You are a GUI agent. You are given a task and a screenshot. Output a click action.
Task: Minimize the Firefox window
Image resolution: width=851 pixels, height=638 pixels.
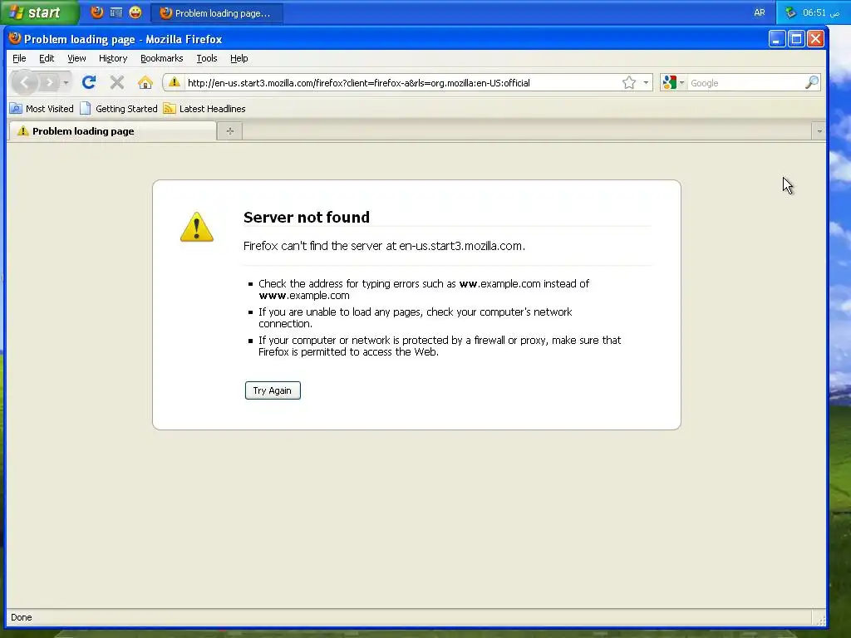click(777, 39)
